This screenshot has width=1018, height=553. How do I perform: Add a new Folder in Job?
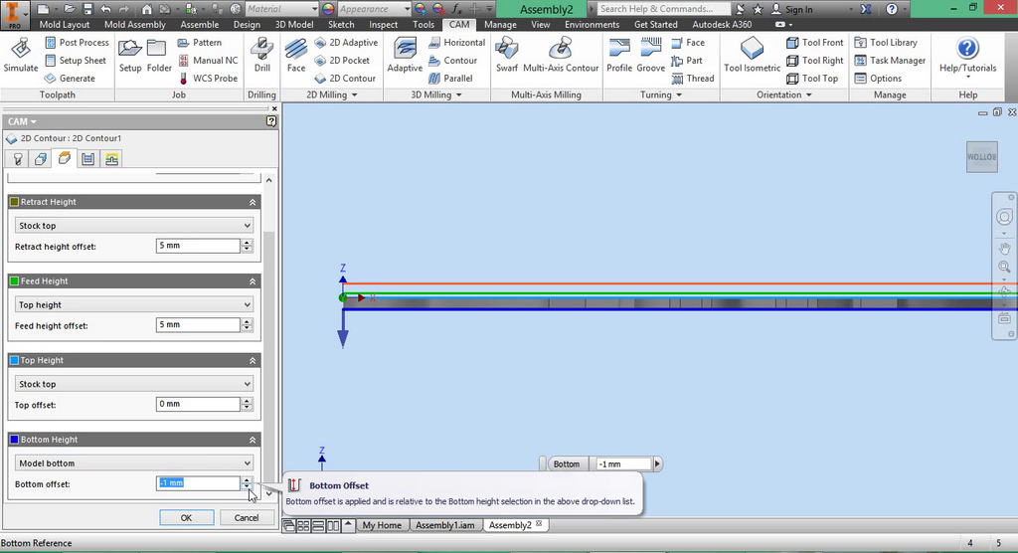point(158,55)
